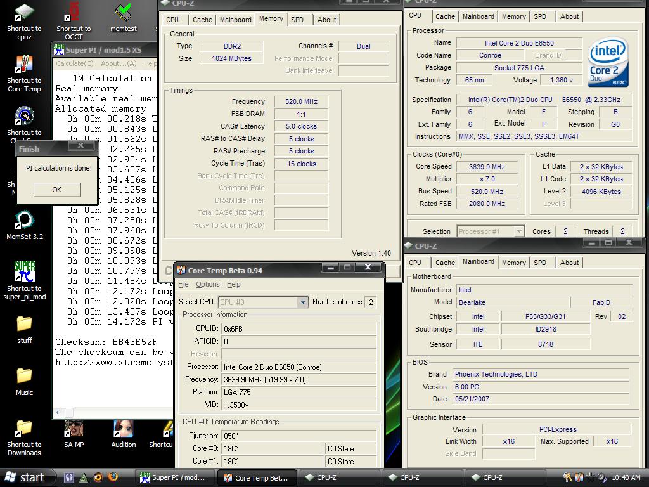
Task: Click the Core Temp tray icon
Action: tap(579, 477)
